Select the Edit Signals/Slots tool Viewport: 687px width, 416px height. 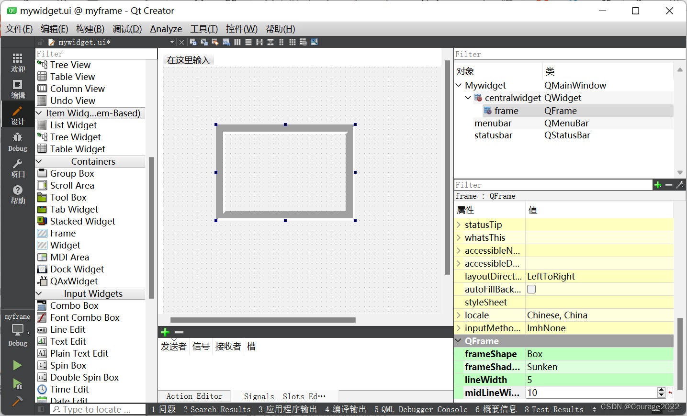click(x=204, y=42)
